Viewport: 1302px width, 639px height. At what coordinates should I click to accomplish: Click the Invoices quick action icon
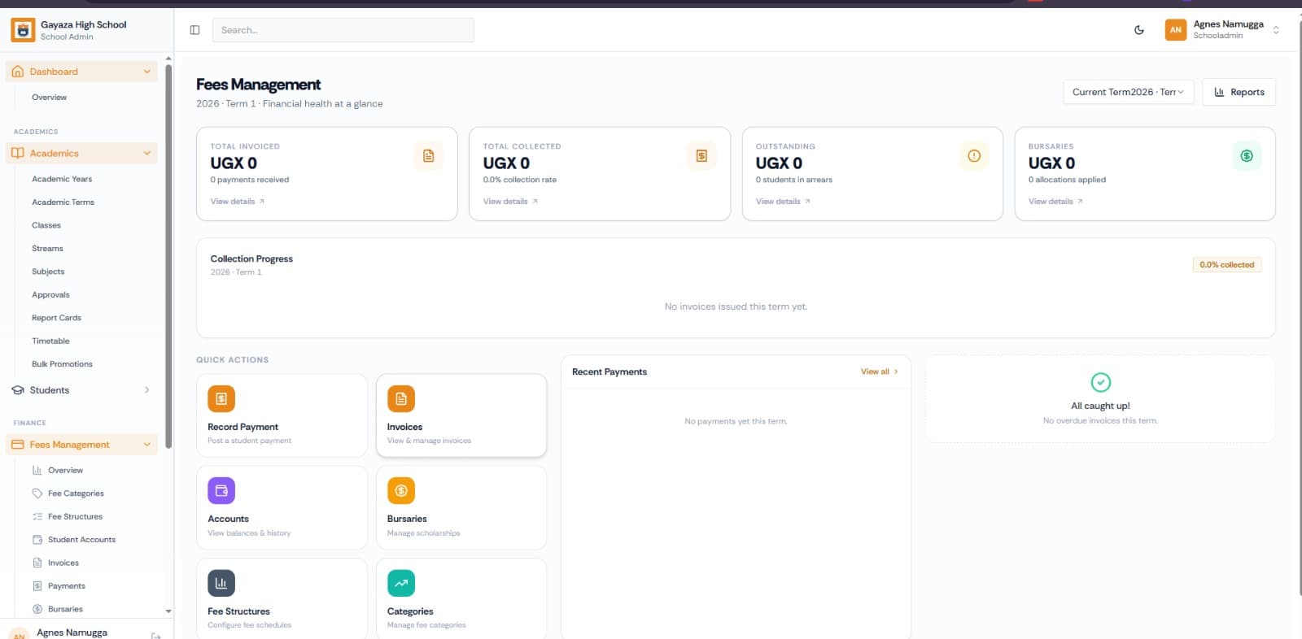coord(401,399)
